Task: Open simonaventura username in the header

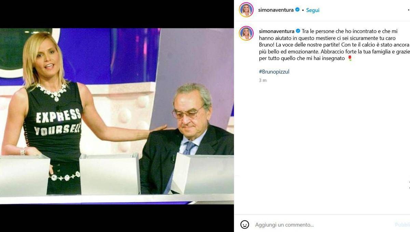Action: (276, 10)
